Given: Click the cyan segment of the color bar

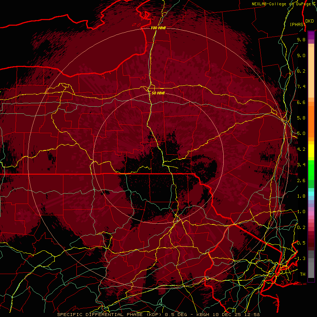Looking at the screenshot, I should tap(311, 194).
